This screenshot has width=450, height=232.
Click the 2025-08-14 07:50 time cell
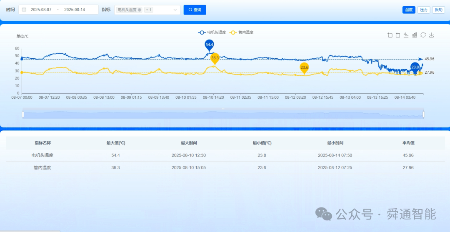(x=335, y=155)
